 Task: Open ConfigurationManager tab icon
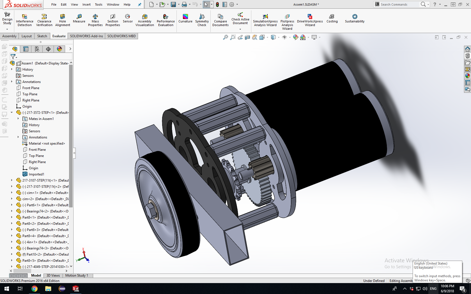click(x=37, y=49)
